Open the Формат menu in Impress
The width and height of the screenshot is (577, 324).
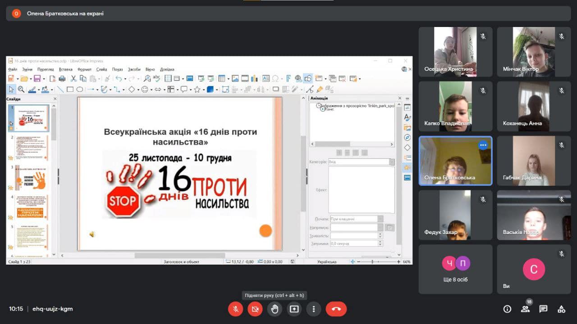(84, 69)
